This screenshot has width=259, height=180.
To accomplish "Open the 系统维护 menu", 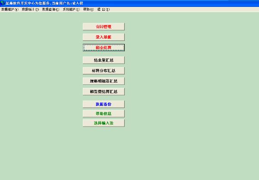I will coord(71,9).
